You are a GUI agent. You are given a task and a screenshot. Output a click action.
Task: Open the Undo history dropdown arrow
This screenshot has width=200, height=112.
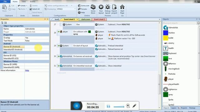(x=27, y=6)
